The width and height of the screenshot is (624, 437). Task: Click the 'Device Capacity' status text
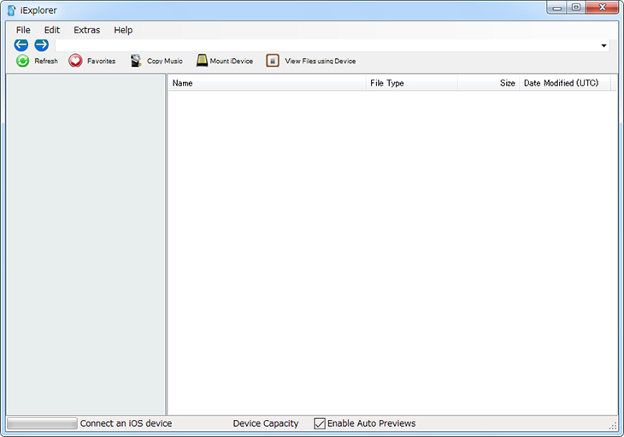point(266,423)
